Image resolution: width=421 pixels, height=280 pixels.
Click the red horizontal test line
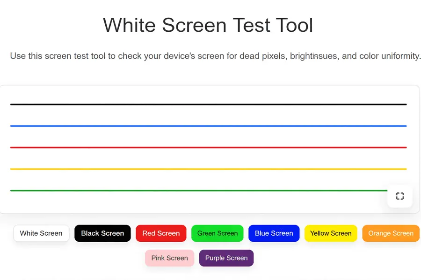(x=208, y=147)
